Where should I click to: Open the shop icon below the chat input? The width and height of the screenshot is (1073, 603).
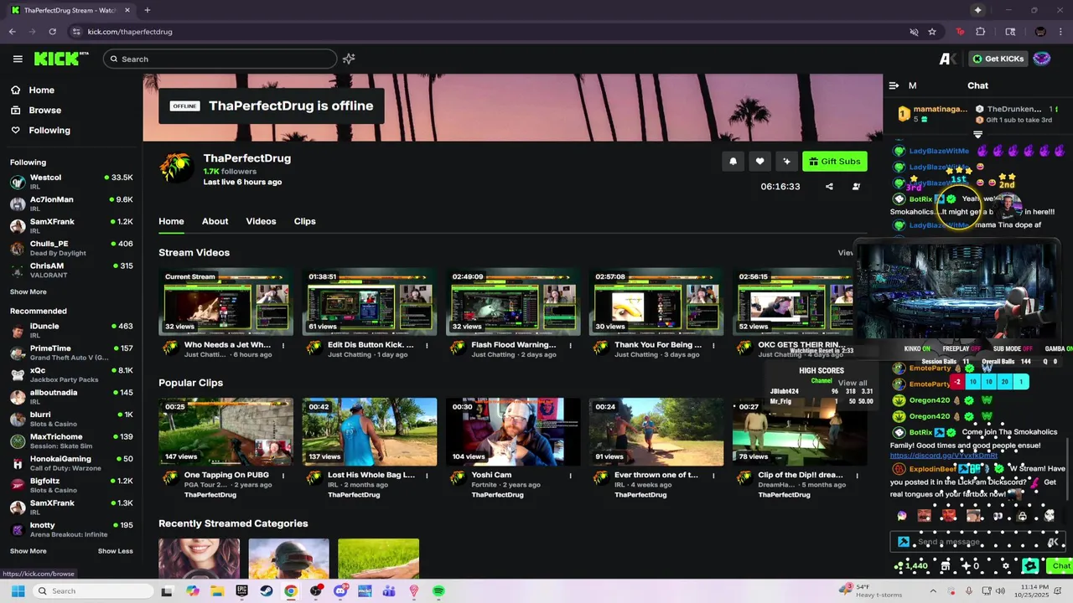click(x=945, y=566)
